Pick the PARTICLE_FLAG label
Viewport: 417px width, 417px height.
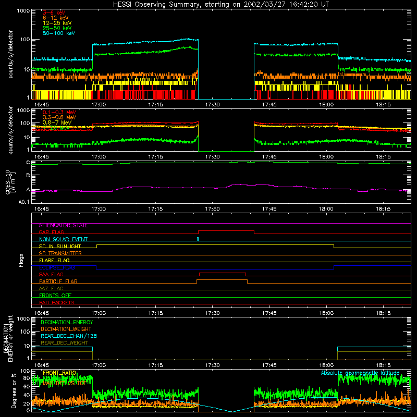58,281
